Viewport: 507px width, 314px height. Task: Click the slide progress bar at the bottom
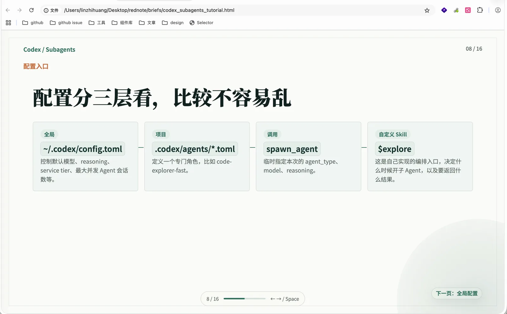click(x=244, y=299)
